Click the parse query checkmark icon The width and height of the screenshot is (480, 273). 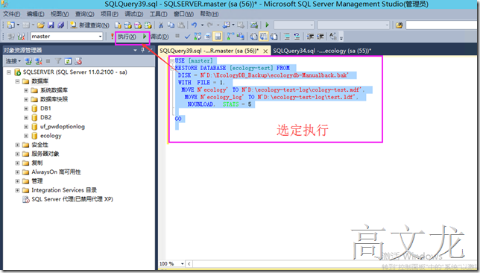click(x=187, y=37)
